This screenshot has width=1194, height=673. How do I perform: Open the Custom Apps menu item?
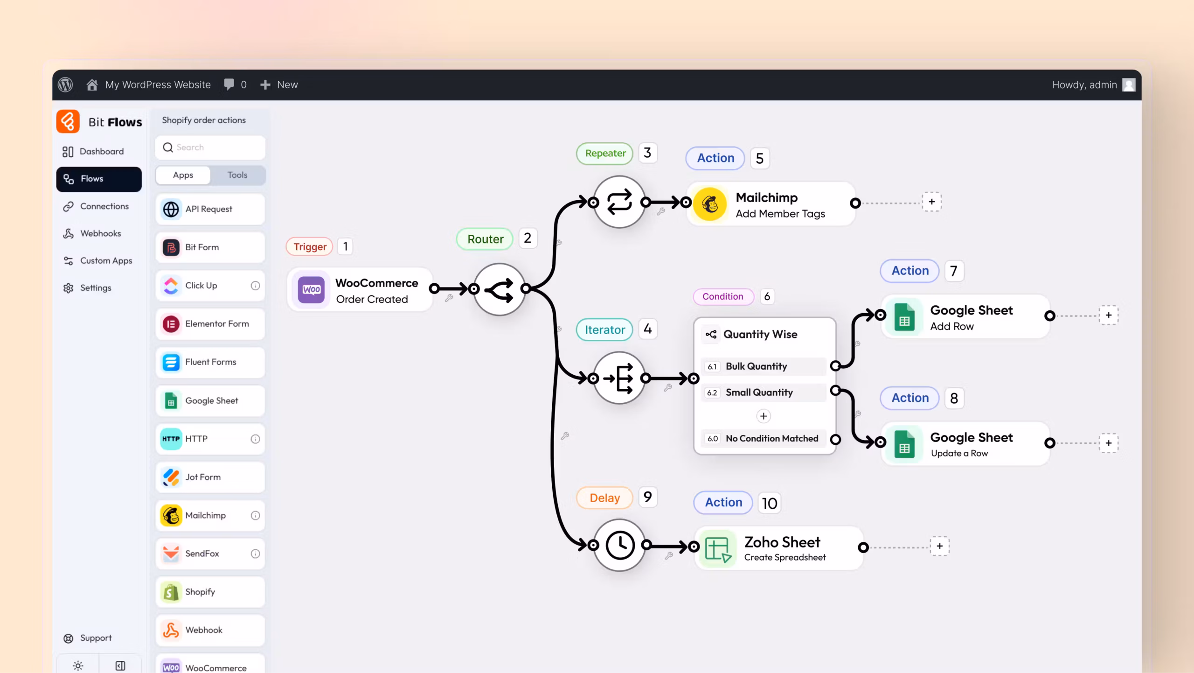[x=99, y=260]
